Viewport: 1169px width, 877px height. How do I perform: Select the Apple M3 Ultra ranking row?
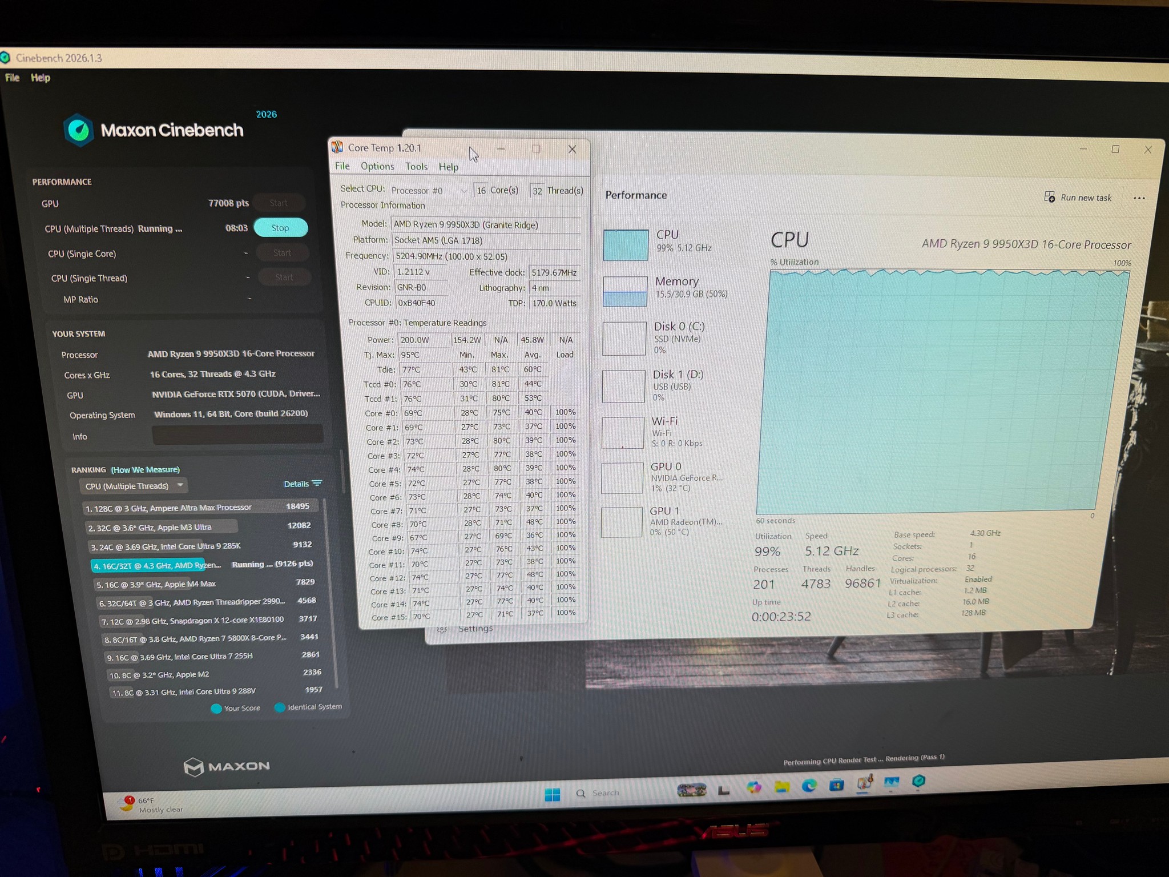tap(199, 526)
